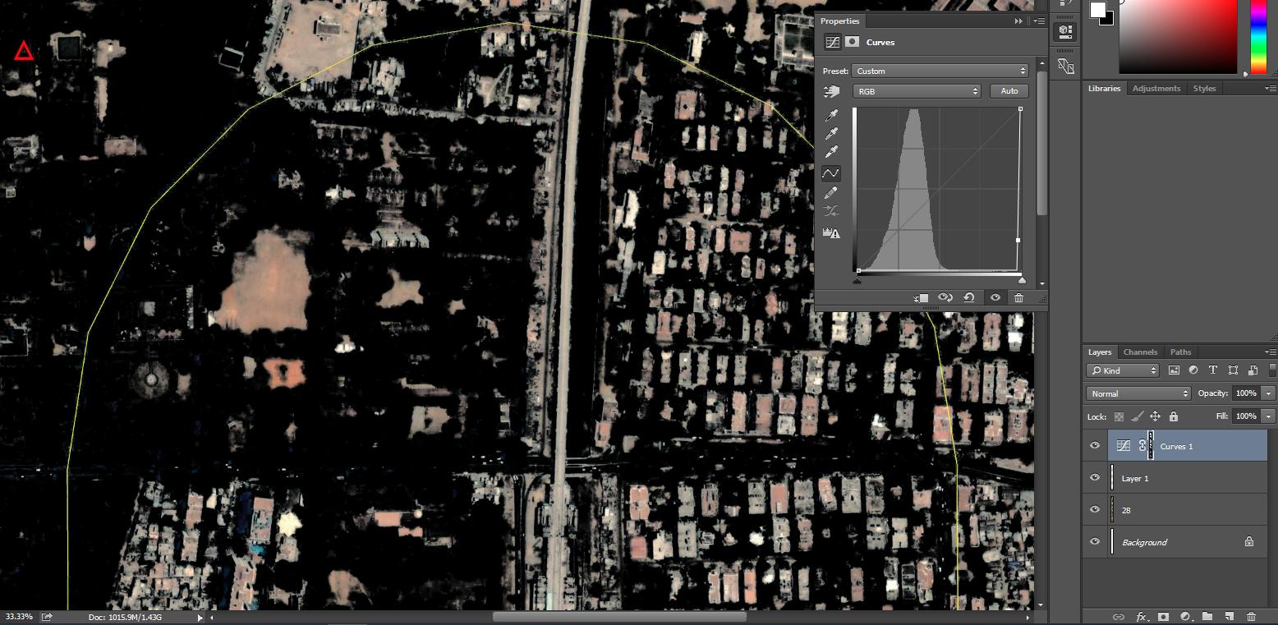Choose the edit points curve tool
Viewport: 1278px width, 625px height.
(x=831, y=172)
